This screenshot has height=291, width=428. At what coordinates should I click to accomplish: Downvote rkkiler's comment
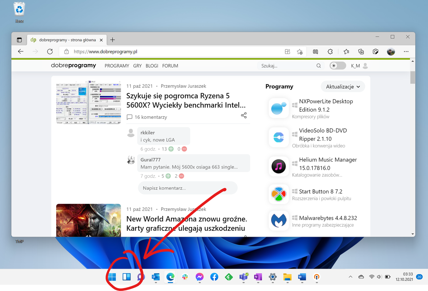point(184,149)
